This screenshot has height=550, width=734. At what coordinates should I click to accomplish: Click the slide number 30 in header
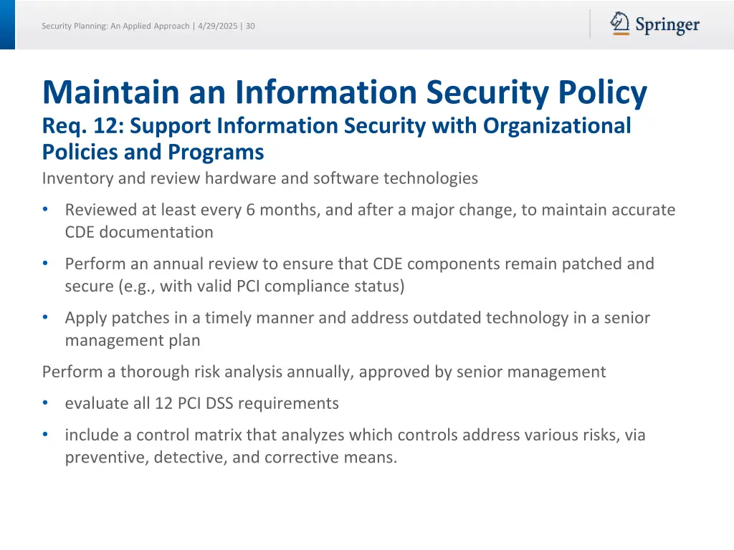click(252, 26)
